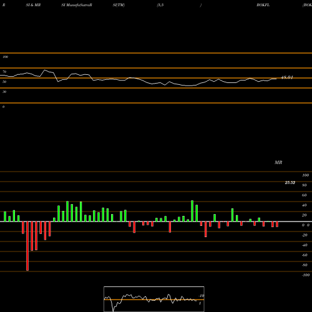Select the MR panel title label
The image size is (312, 312).
coord(278,162)
